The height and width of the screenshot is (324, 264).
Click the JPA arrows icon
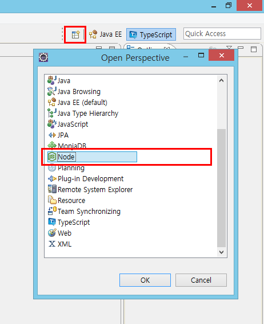[52, 135]
